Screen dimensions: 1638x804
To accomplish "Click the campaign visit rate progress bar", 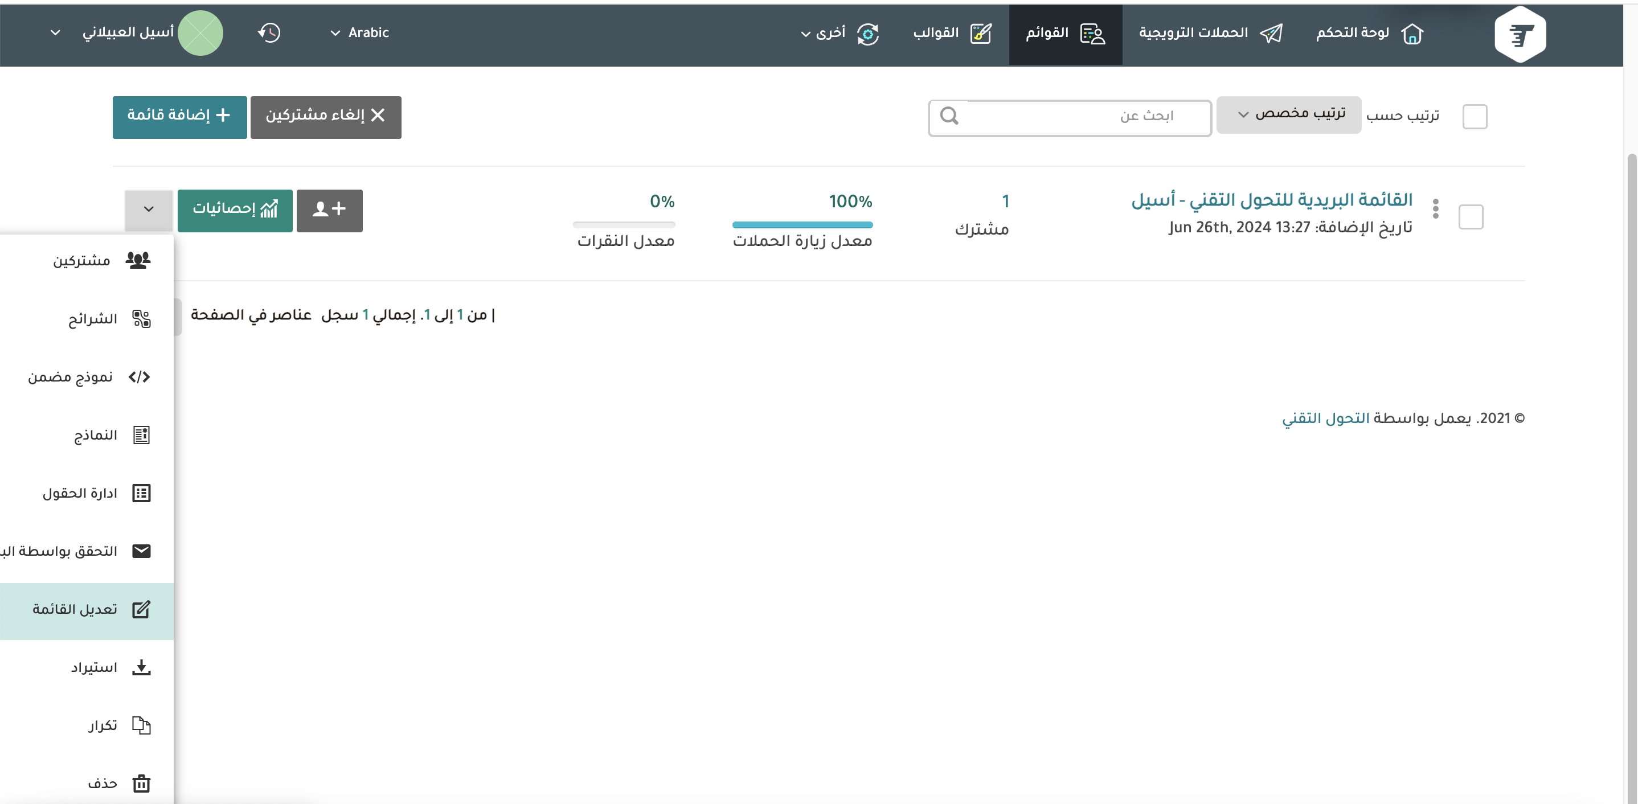I will 802,225.
